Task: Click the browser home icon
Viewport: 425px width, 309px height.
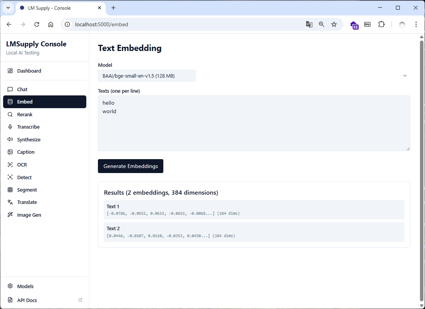Action: pyautogui.click(x=51, y=24)
